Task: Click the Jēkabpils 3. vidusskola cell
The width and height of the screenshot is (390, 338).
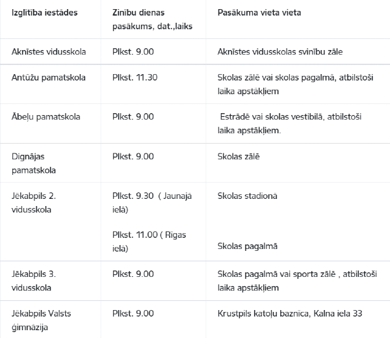Action: [x=34, y=281]
